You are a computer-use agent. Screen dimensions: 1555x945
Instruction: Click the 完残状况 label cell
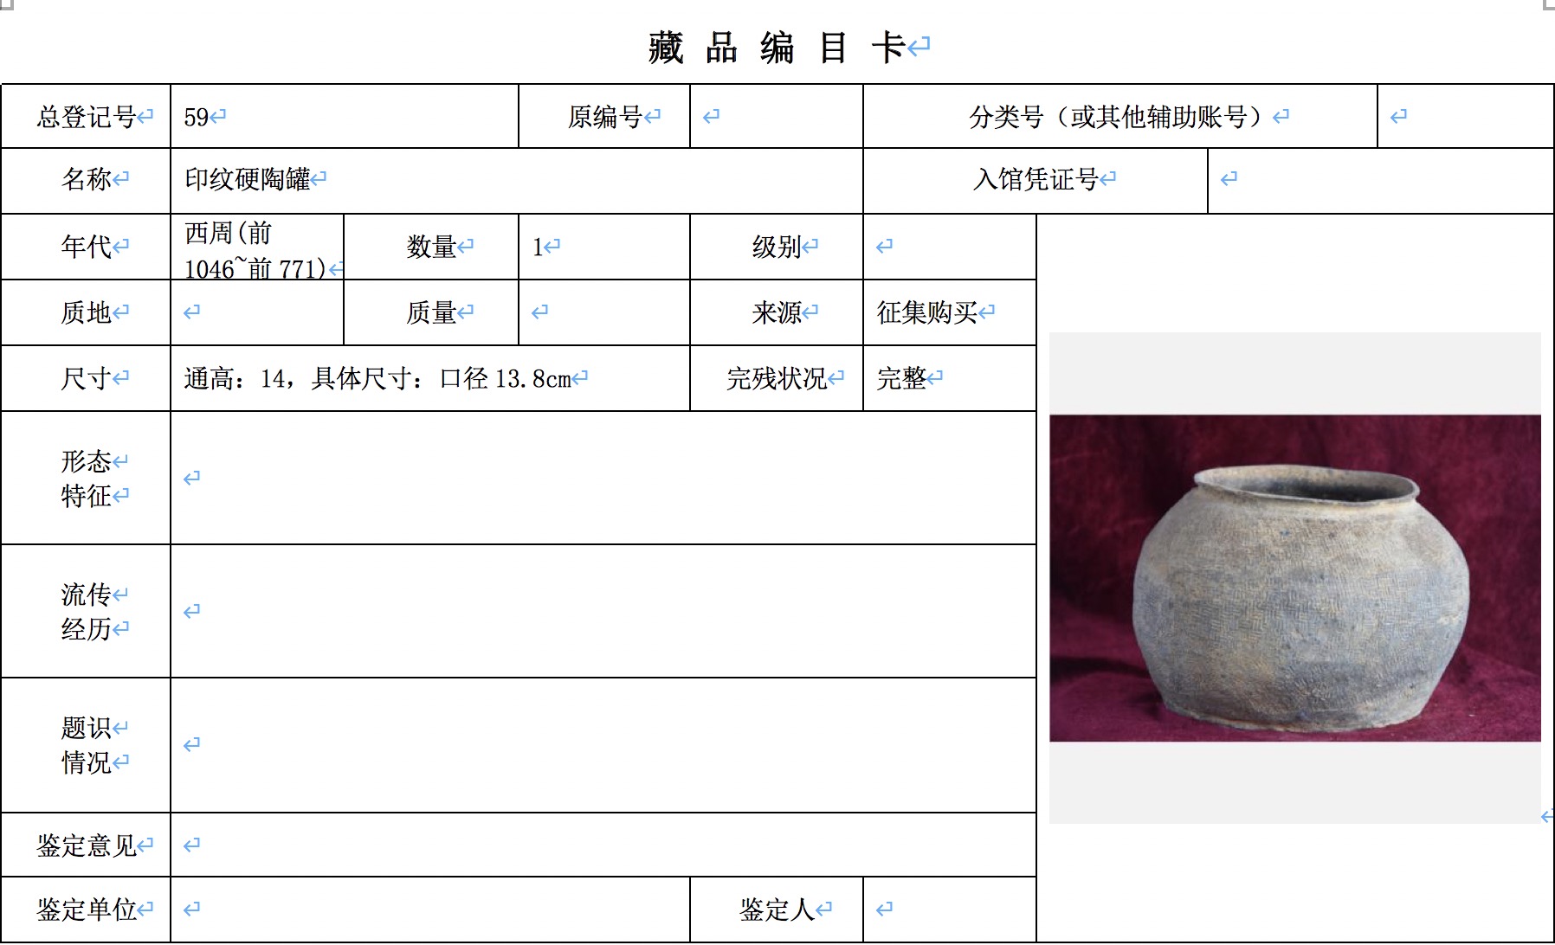pyautogui.click(x=777, y=378)
